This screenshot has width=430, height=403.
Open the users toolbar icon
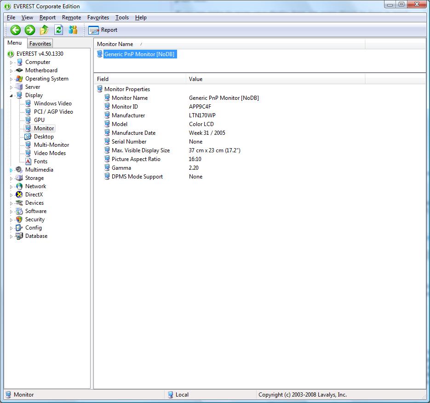point(73,30)
